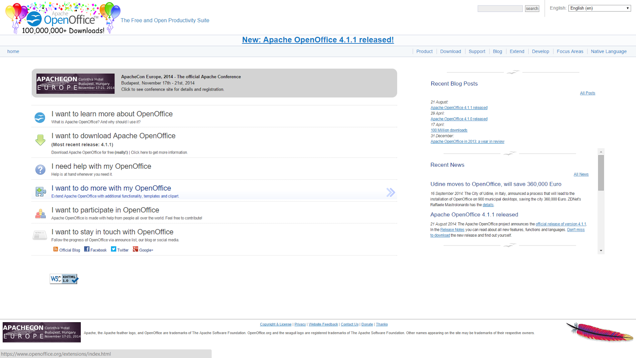Open the Focus Areas menu
Viewport: 636px width, 358px height.
570,51
